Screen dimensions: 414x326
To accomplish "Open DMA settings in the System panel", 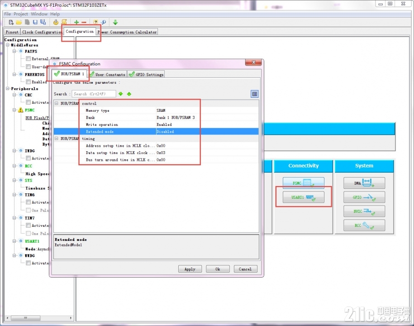I will point(364,183).
